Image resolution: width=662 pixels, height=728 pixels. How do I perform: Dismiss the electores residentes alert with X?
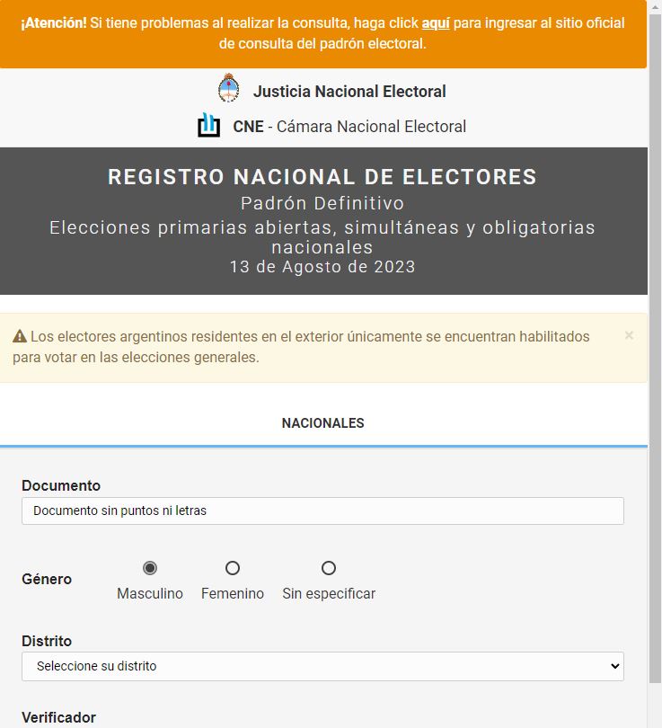629,335
